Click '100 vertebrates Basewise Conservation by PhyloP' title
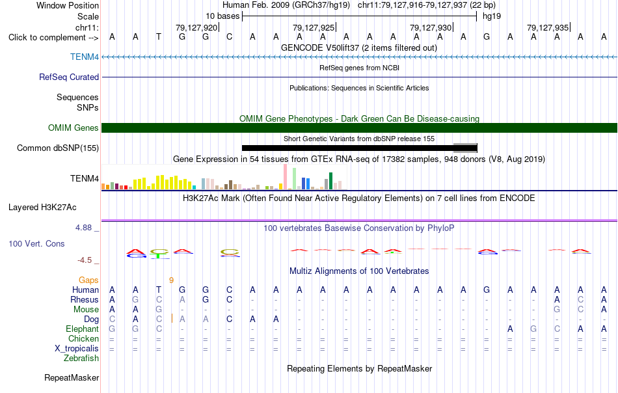 point(359,228)
